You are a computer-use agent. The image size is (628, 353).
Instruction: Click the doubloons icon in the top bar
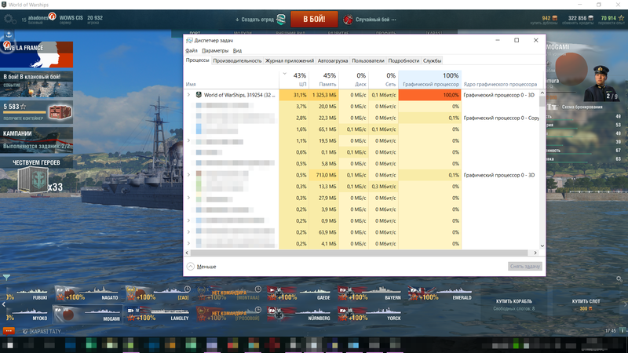click(555, 18)
